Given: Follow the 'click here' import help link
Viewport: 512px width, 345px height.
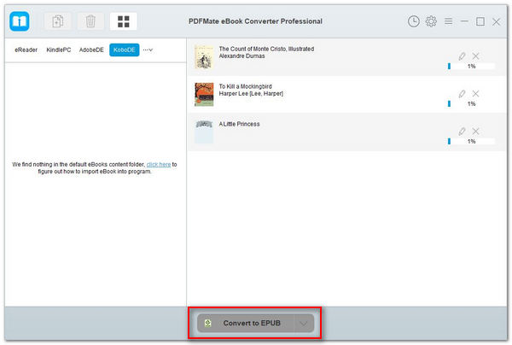Looking at the screenshot, I should [x=159, y=164].
